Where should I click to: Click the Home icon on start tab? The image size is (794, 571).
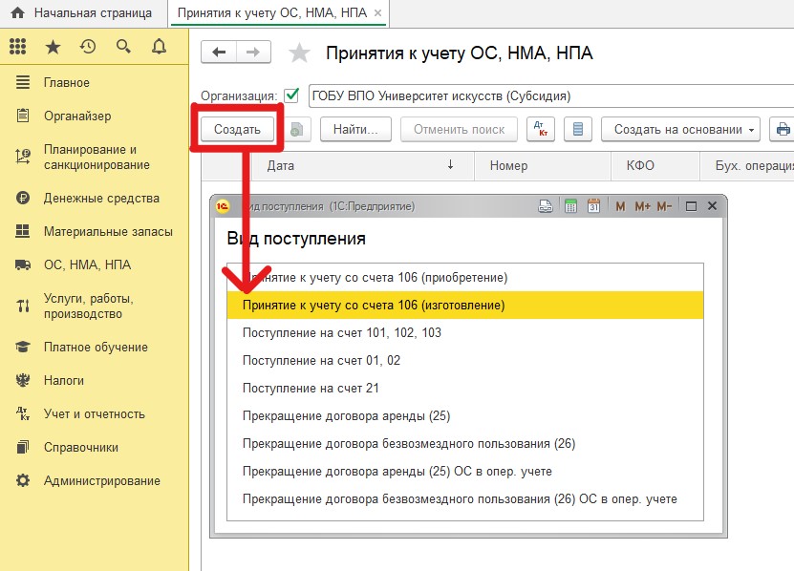(x=18, y=12)
